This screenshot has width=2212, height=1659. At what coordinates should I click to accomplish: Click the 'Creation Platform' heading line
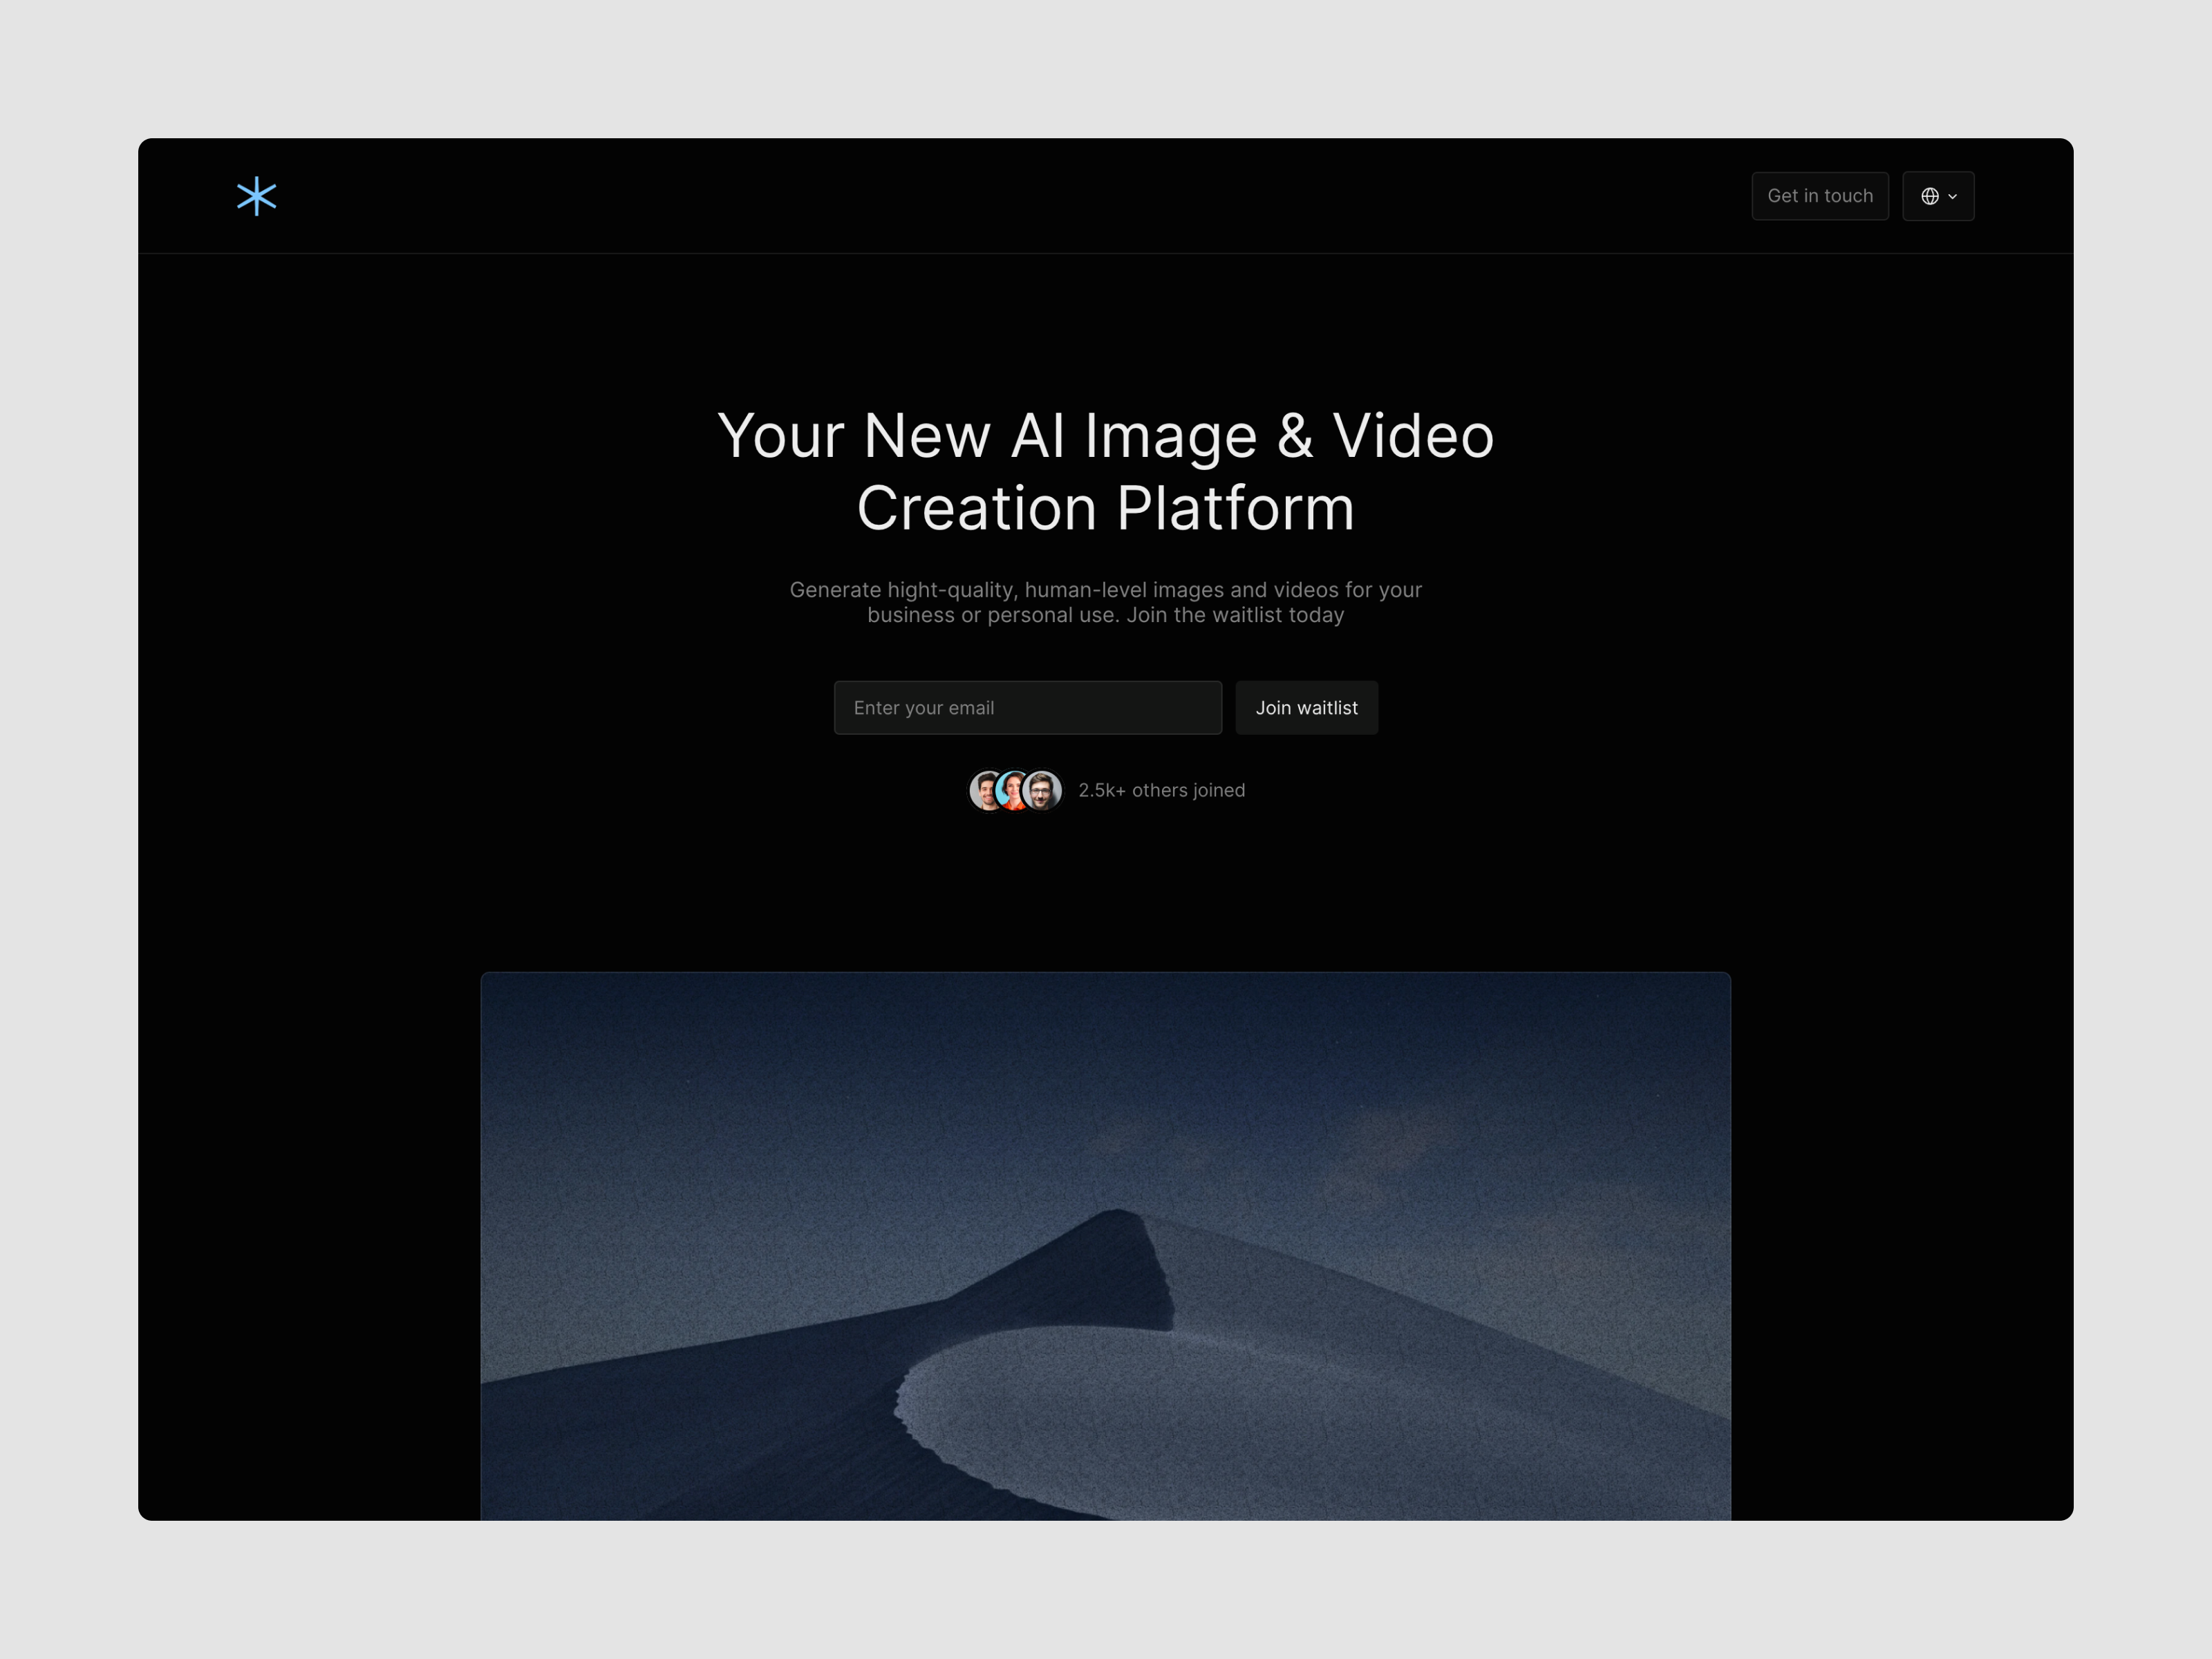1105,508
